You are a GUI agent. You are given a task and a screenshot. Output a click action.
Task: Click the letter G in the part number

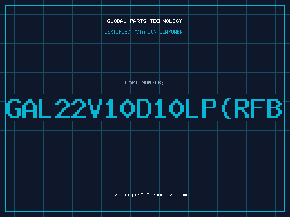[x=13, y=109]
